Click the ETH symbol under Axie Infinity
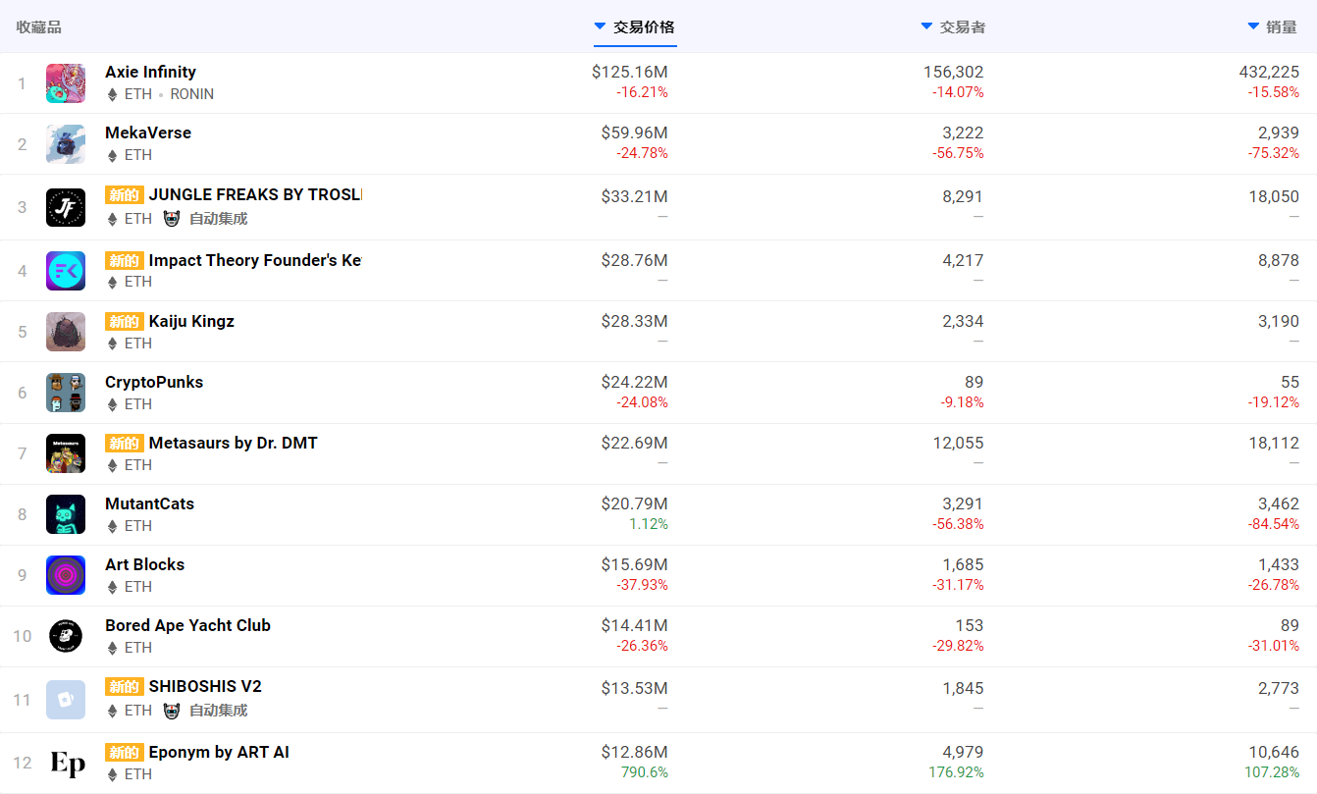Image resolution: width=1317 pixels, height=794 pixels. tap(112, 94)
